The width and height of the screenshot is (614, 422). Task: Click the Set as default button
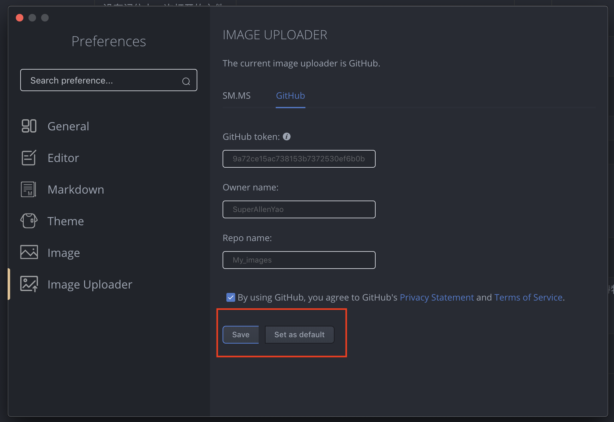299,334
